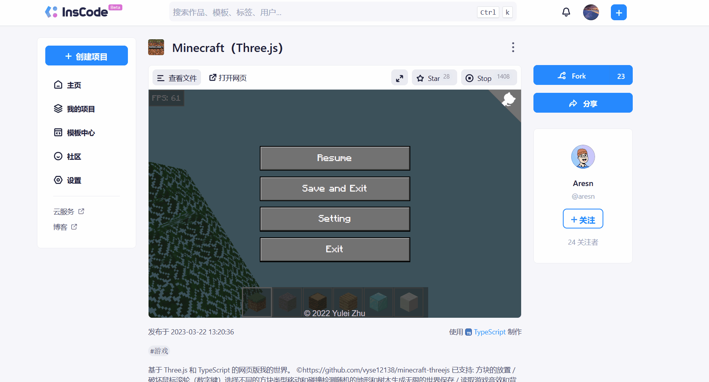Click the Minecraft (Three.js) title
Image resolution: width=709 pixels, height=382 pixels.
pos(227,48)
